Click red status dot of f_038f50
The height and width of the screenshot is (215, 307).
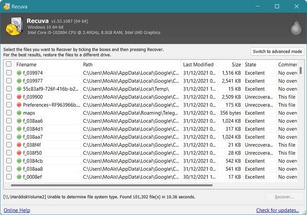point(19,153)
